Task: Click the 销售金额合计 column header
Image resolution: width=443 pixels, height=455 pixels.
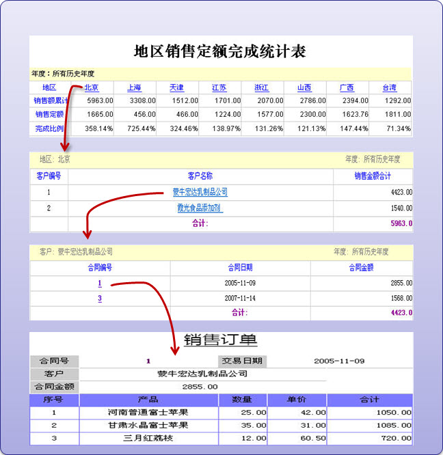Action: coord(373,176)
